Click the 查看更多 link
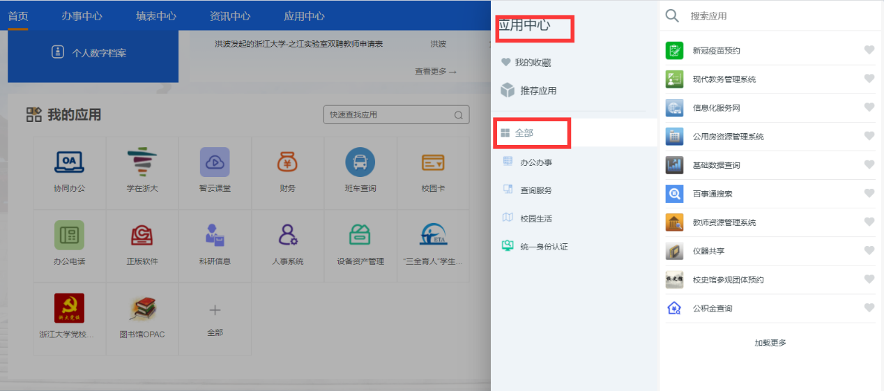884x391 pixels. 436,71
